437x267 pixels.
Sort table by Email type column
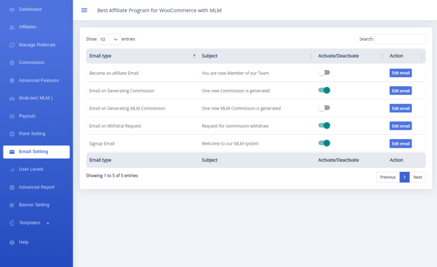click(x=142, y=56)
